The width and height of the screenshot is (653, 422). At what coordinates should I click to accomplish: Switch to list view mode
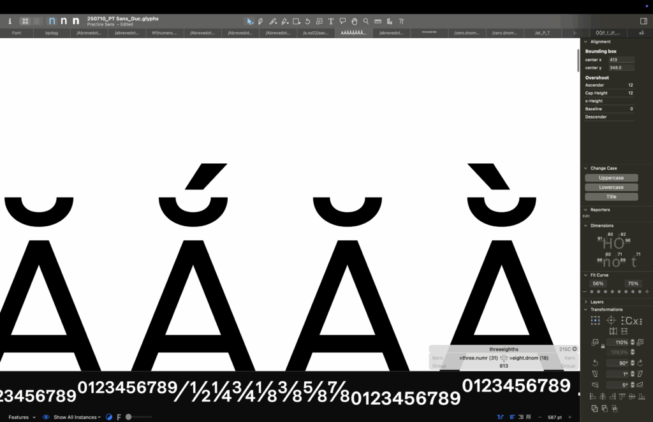coord(36,21)
